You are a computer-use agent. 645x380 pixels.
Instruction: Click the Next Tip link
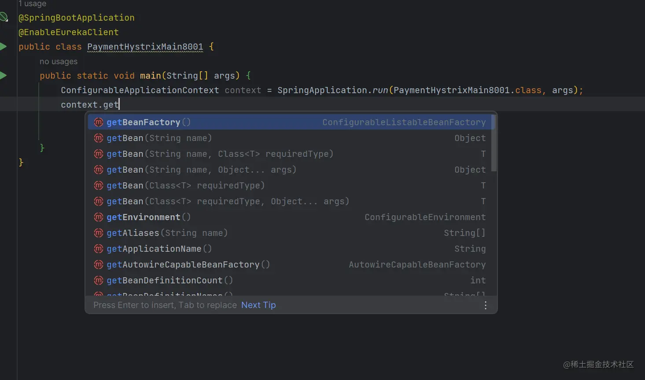(258, 305)
